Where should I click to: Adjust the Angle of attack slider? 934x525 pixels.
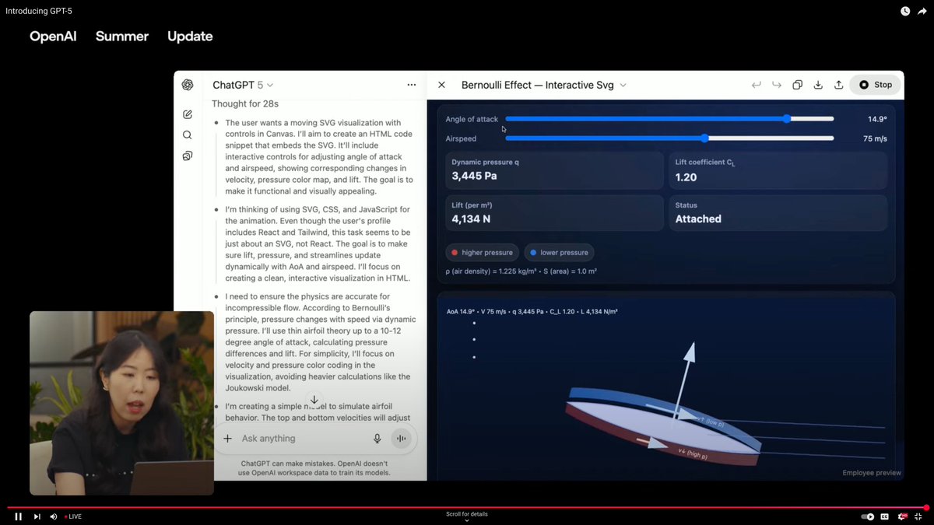click(669, 119)
